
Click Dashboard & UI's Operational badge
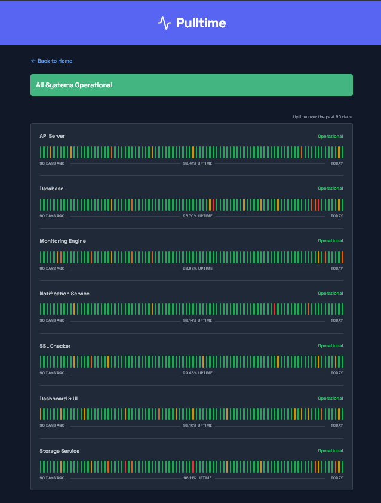click(330, 399)
